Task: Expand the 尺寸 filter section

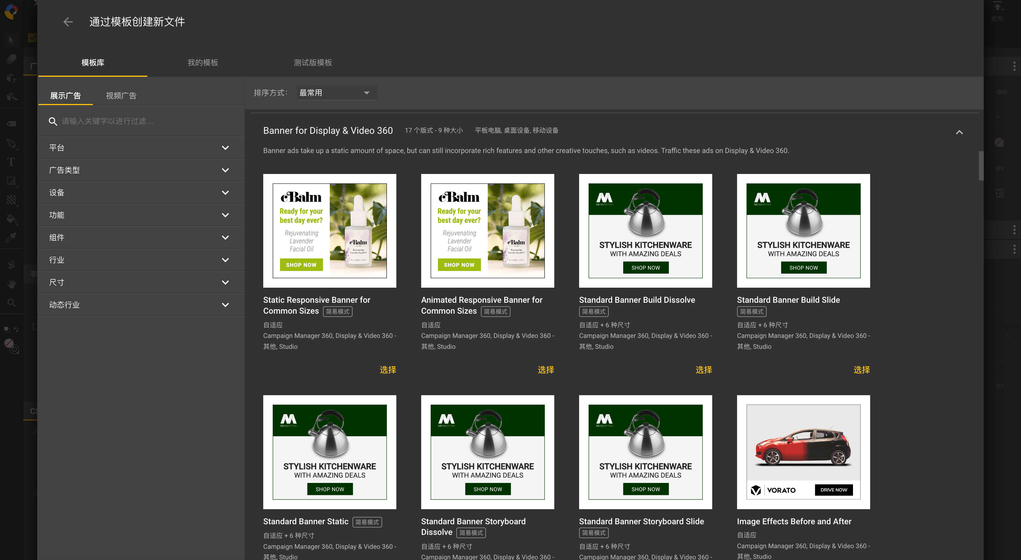Action: click(x=141, y=283)
